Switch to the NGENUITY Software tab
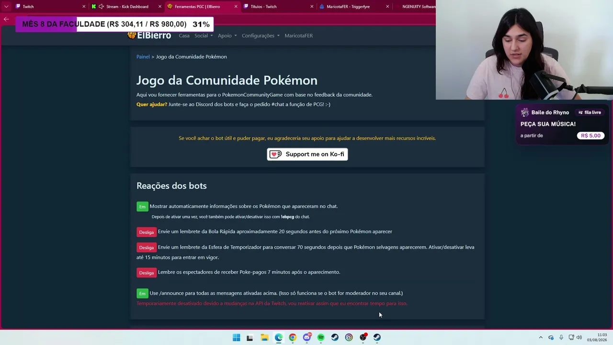This screenshot has height=345, width=613. (415, 7)
